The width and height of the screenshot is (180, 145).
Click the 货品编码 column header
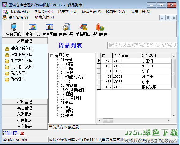(x=127, y=56)
